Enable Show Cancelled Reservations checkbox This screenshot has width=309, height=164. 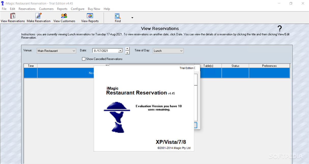tap(83, 59)
